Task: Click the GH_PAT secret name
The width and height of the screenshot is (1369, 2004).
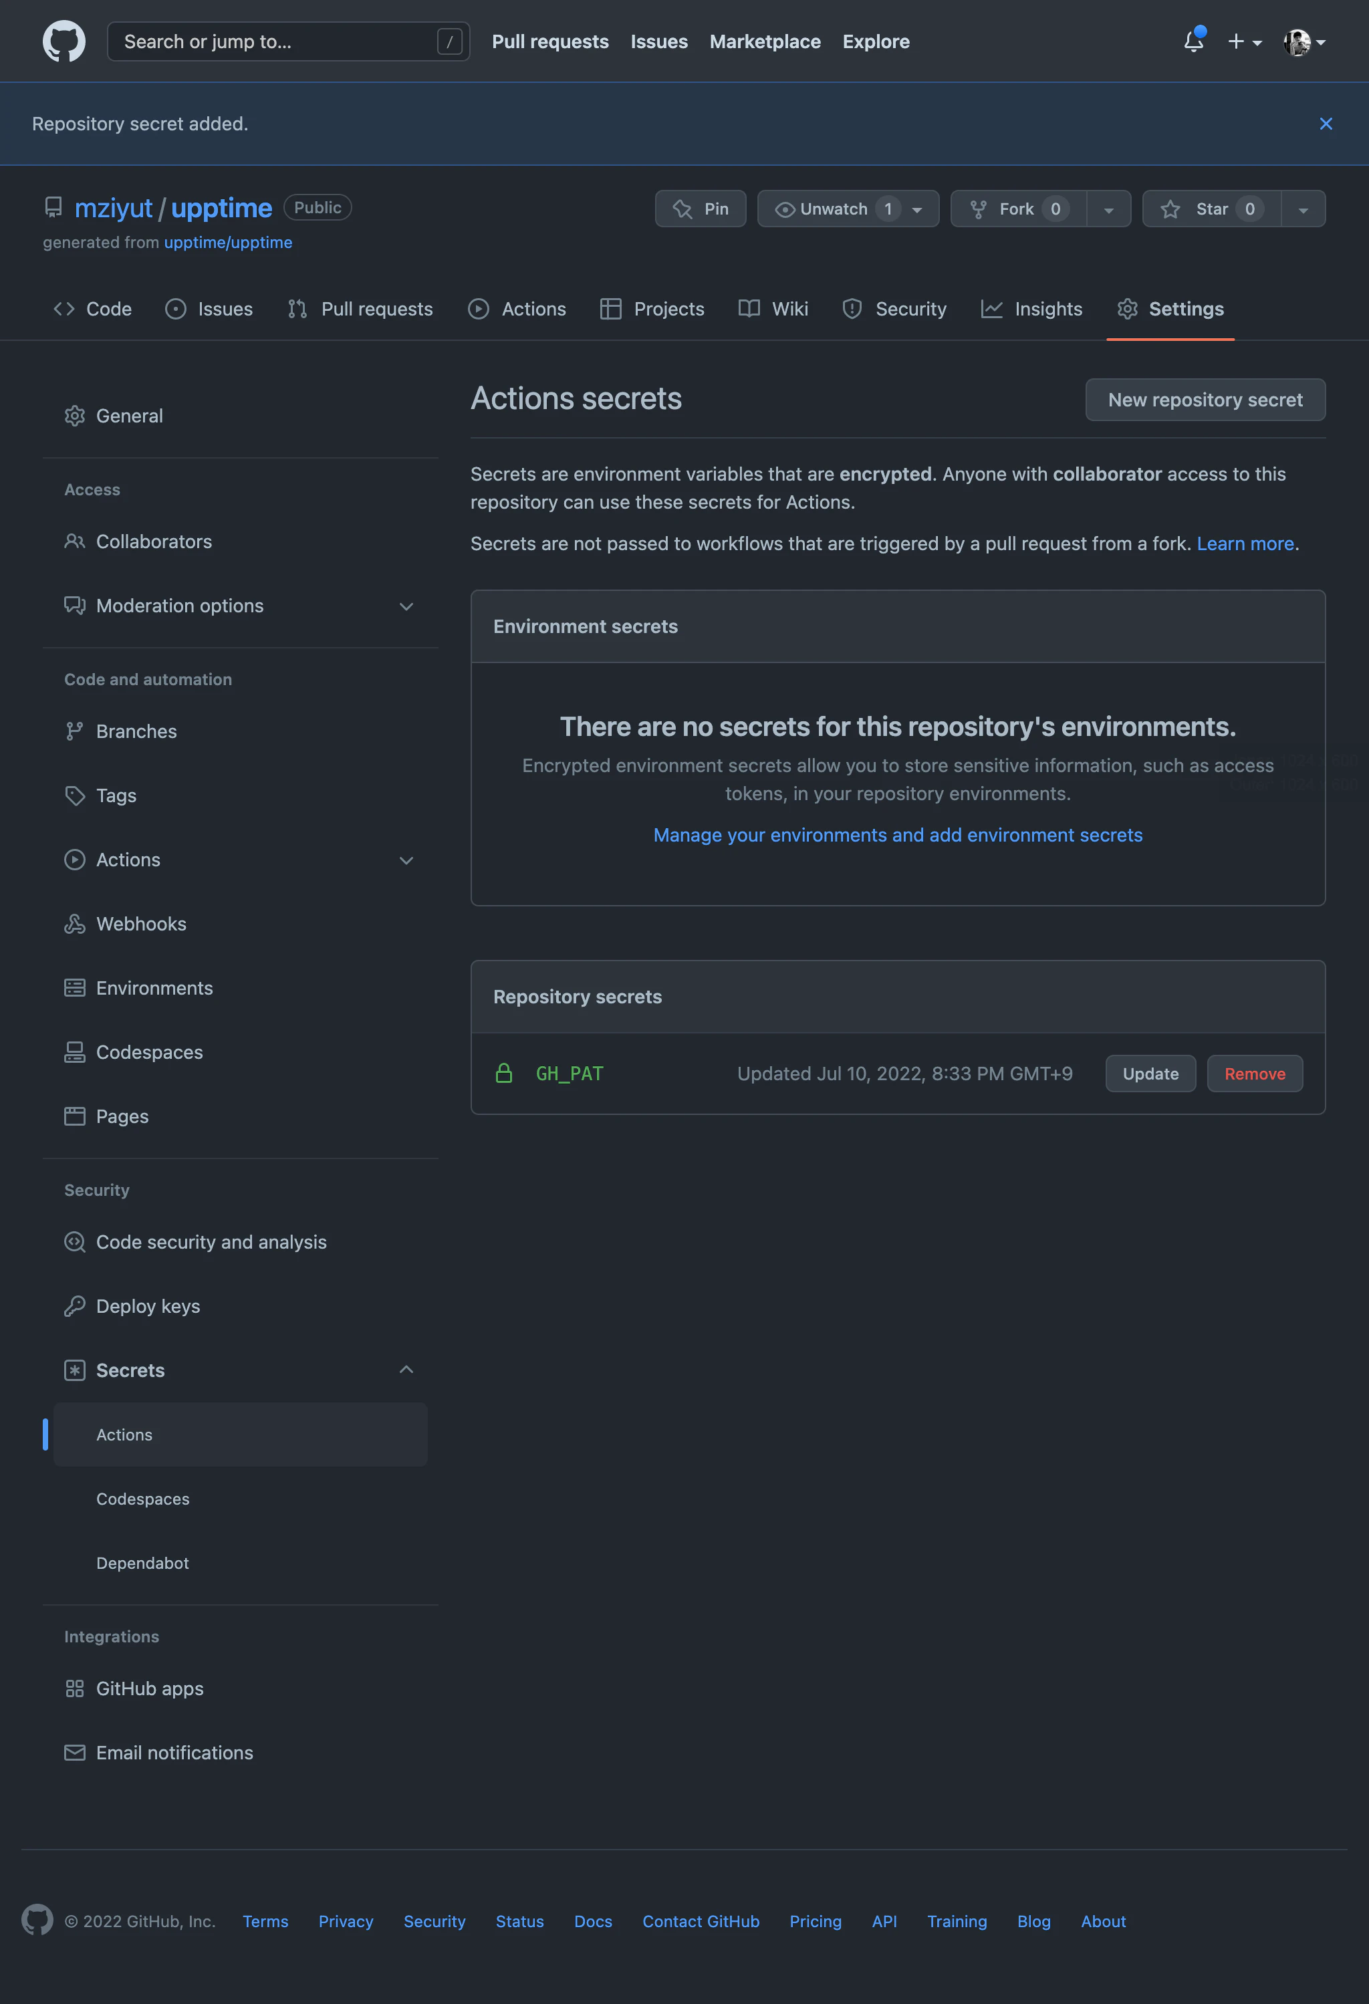Action: 570,1074
